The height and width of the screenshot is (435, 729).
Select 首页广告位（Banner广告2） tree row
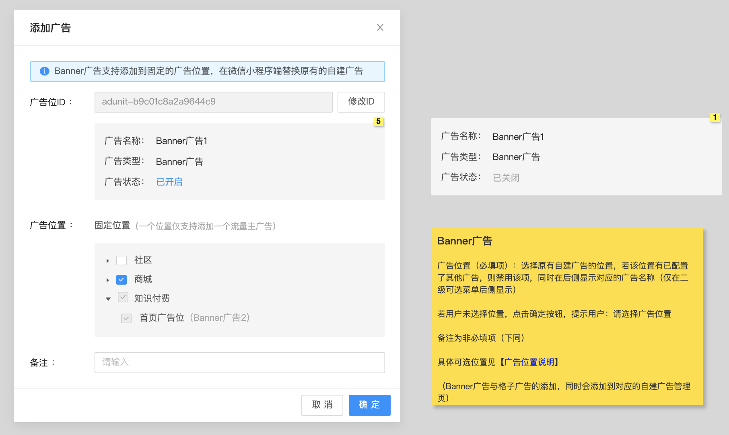tap(195, 318)
